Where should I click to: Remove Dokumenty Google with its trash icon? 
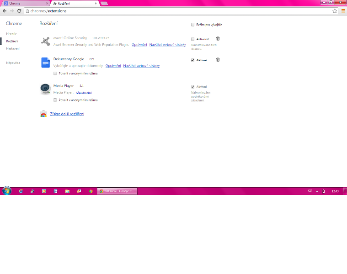218,60
